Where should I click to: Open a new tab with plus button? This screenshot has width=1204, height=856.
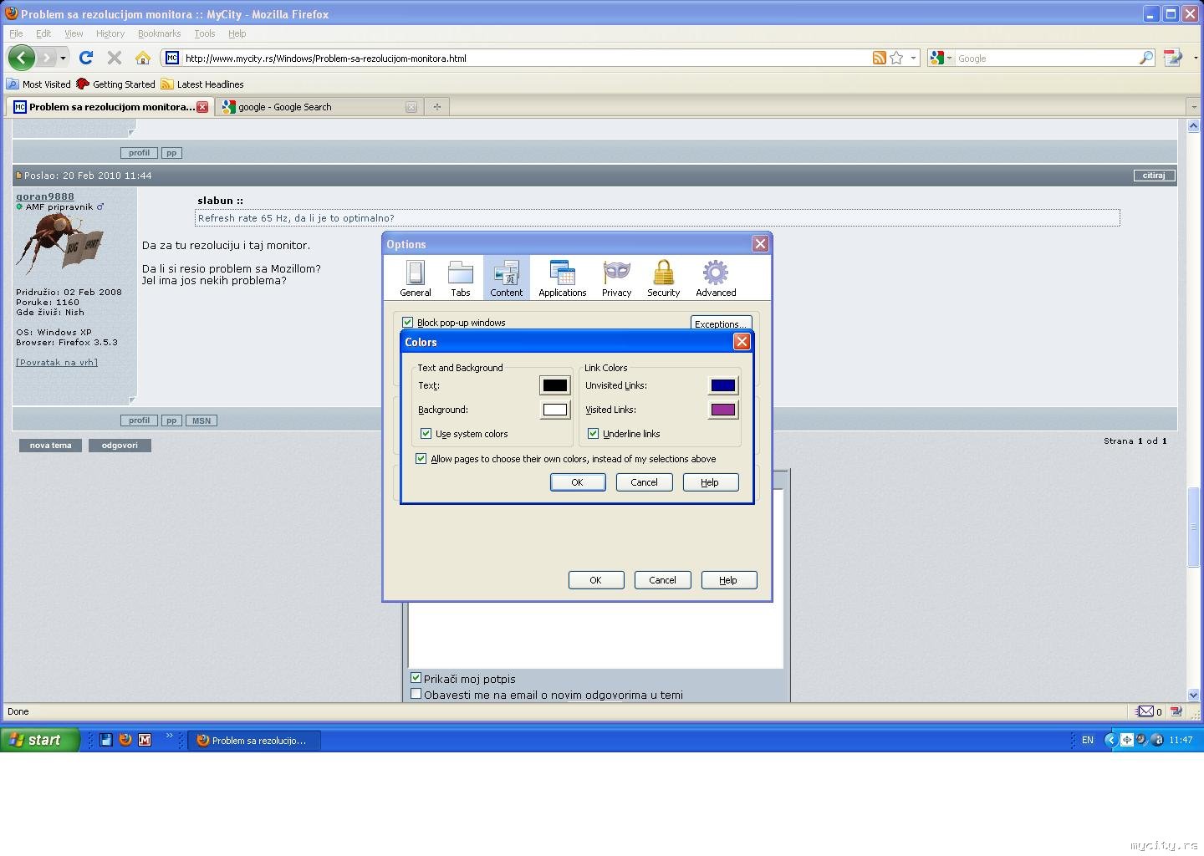click(x=436, y=107)
